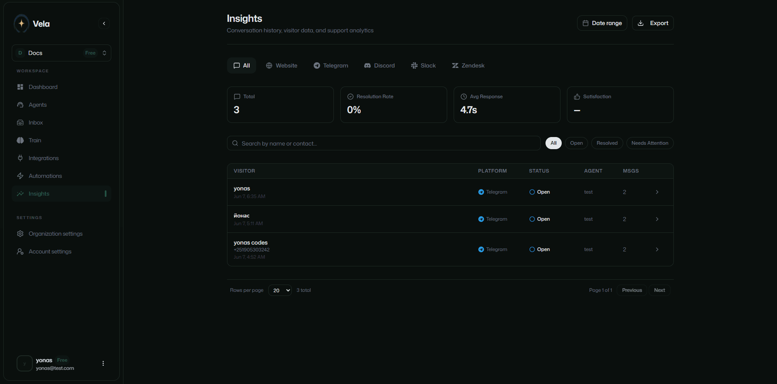The width and height of the screenshot is (777, 384).
Task: Click the Telegram icon in йонас row
Action: (481, 219)
